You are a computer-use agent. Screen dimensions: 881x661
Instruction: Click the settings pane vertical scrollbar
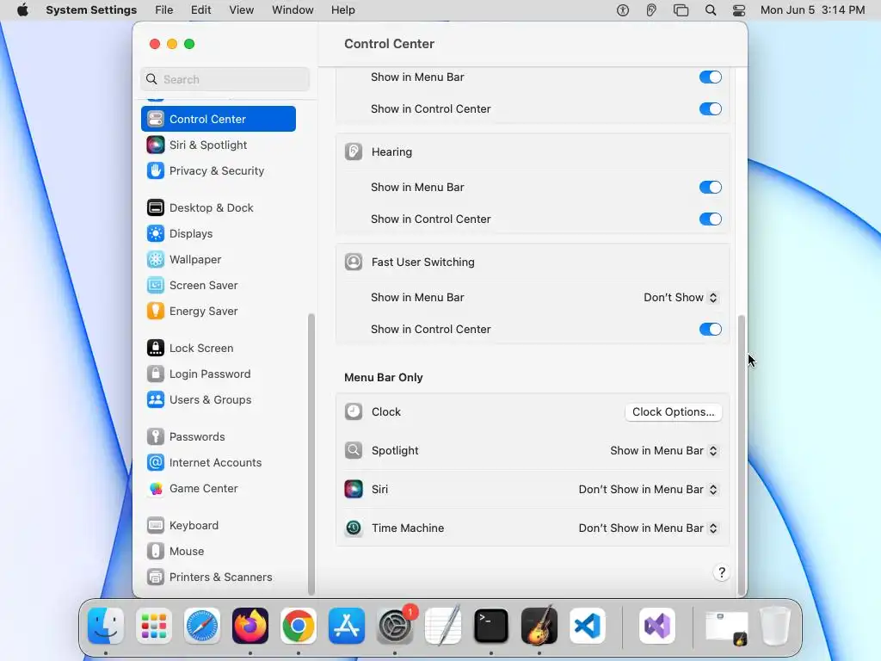coord(742,454)
